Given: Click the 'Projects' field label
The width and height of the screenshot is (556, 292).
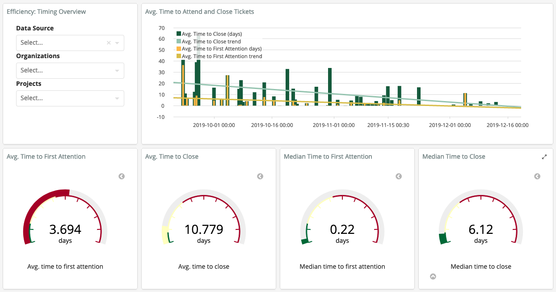Looking at the screenshot, I should coord(29,84).
